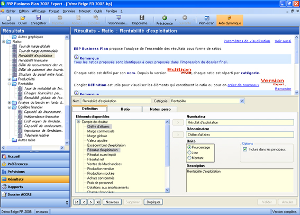Click the Description text area
This screenshot has width=300, height=215.
(240, 180)
